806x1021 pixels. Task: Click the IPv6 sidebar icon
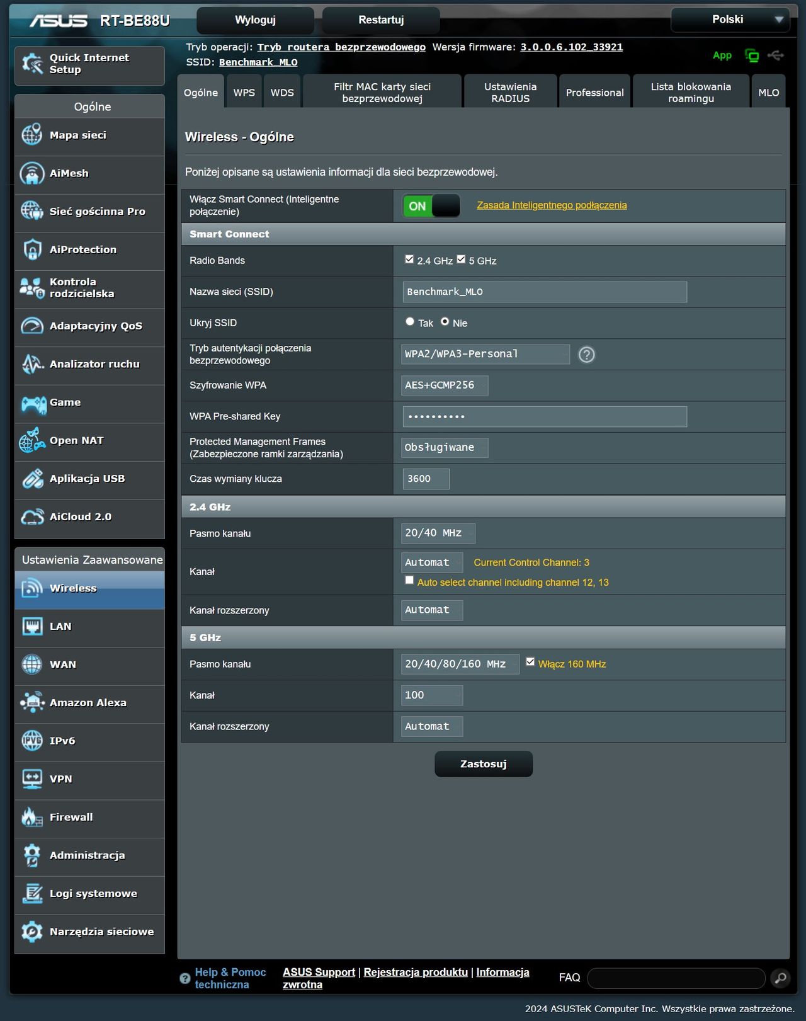(x=31, y=741)
